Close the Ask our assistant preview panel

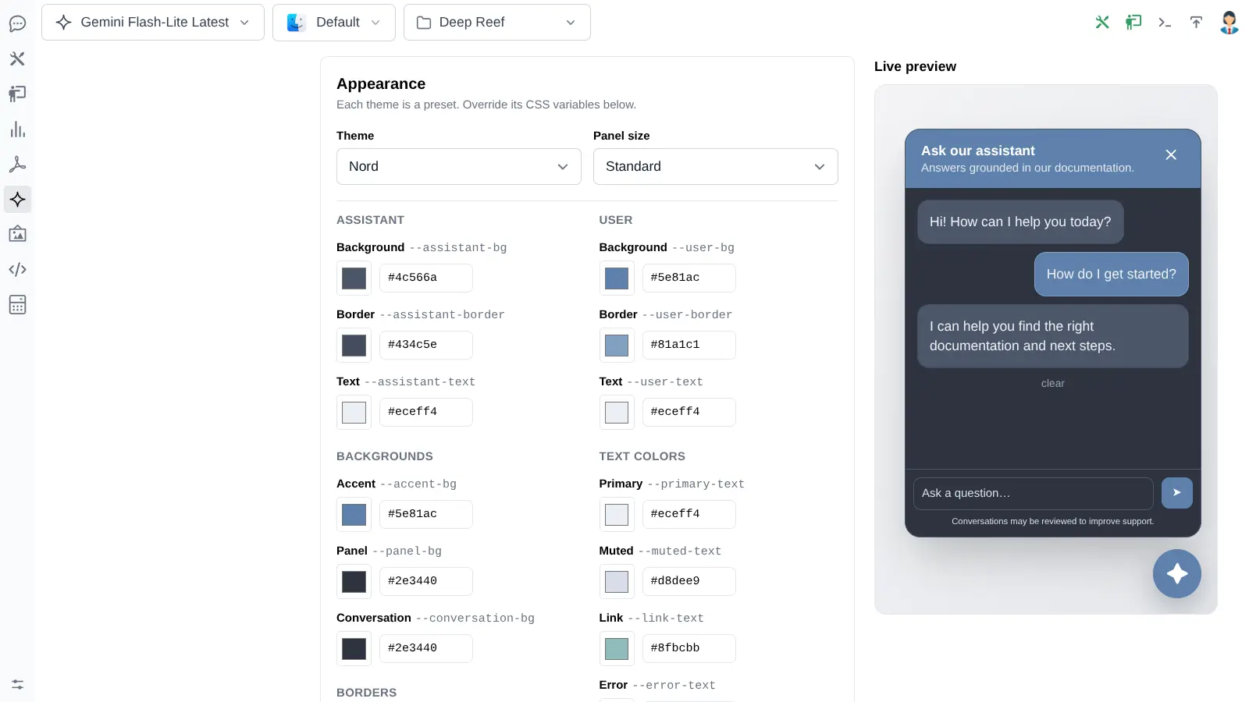click(1171, 154)
